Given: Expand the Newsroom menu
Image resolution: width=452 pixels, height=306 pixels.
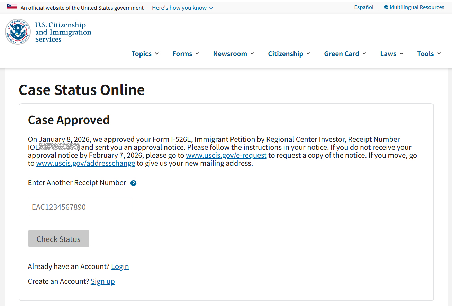Looking at the screenshot, I should (x=234, y=54).
